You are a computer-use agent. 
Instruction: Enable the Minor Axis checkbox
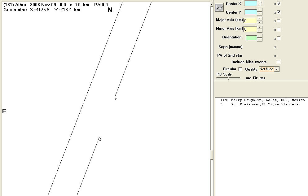(x=279, y=29)
